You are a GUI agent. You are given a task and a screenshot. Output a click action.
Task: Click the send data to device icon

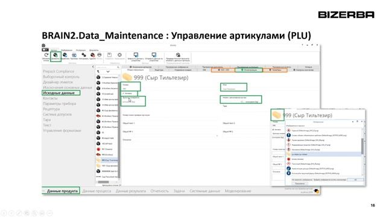(x=154, y=55)
